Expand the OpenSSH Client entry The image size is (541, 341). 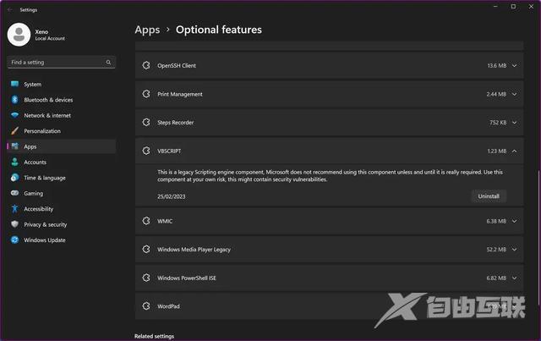point(514,65)
